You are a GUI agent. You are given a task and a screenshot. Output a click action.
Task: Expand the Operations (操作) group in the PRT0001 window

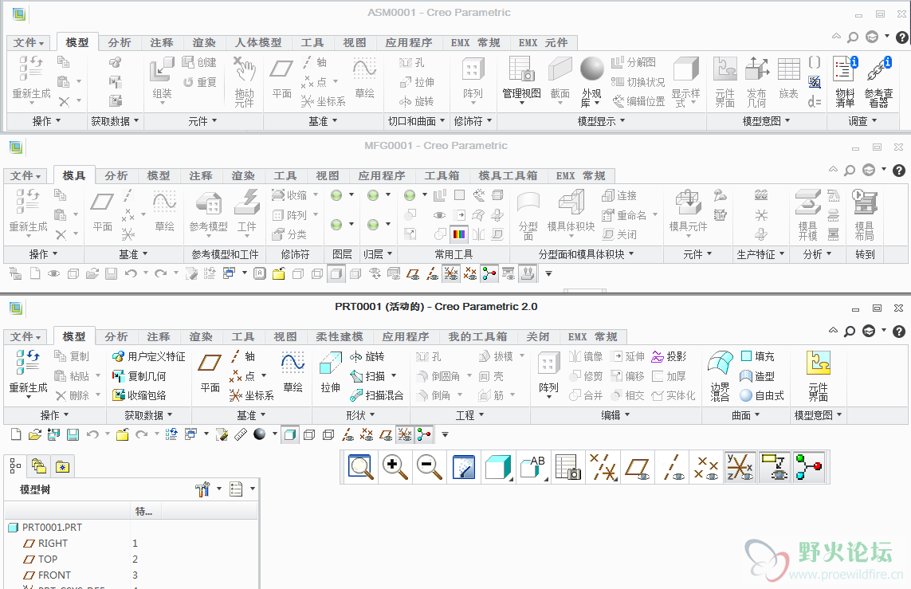55,415
